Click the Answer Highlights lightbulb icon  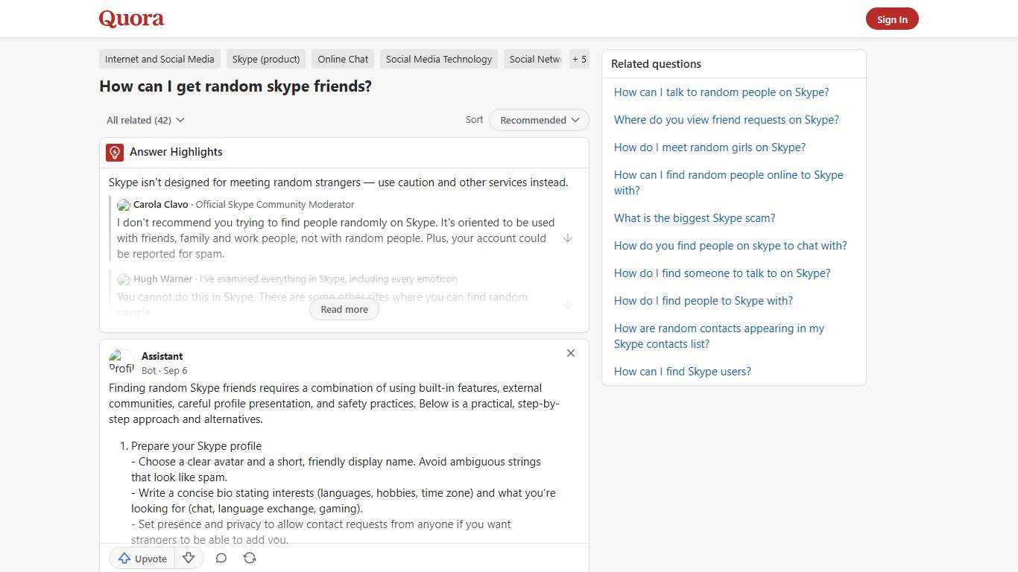pos(115,152)
